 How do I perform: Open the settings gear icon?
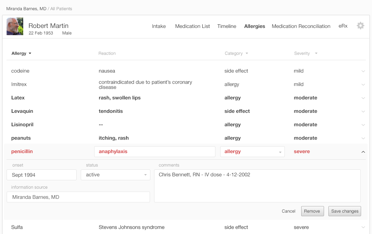(360, 26)
